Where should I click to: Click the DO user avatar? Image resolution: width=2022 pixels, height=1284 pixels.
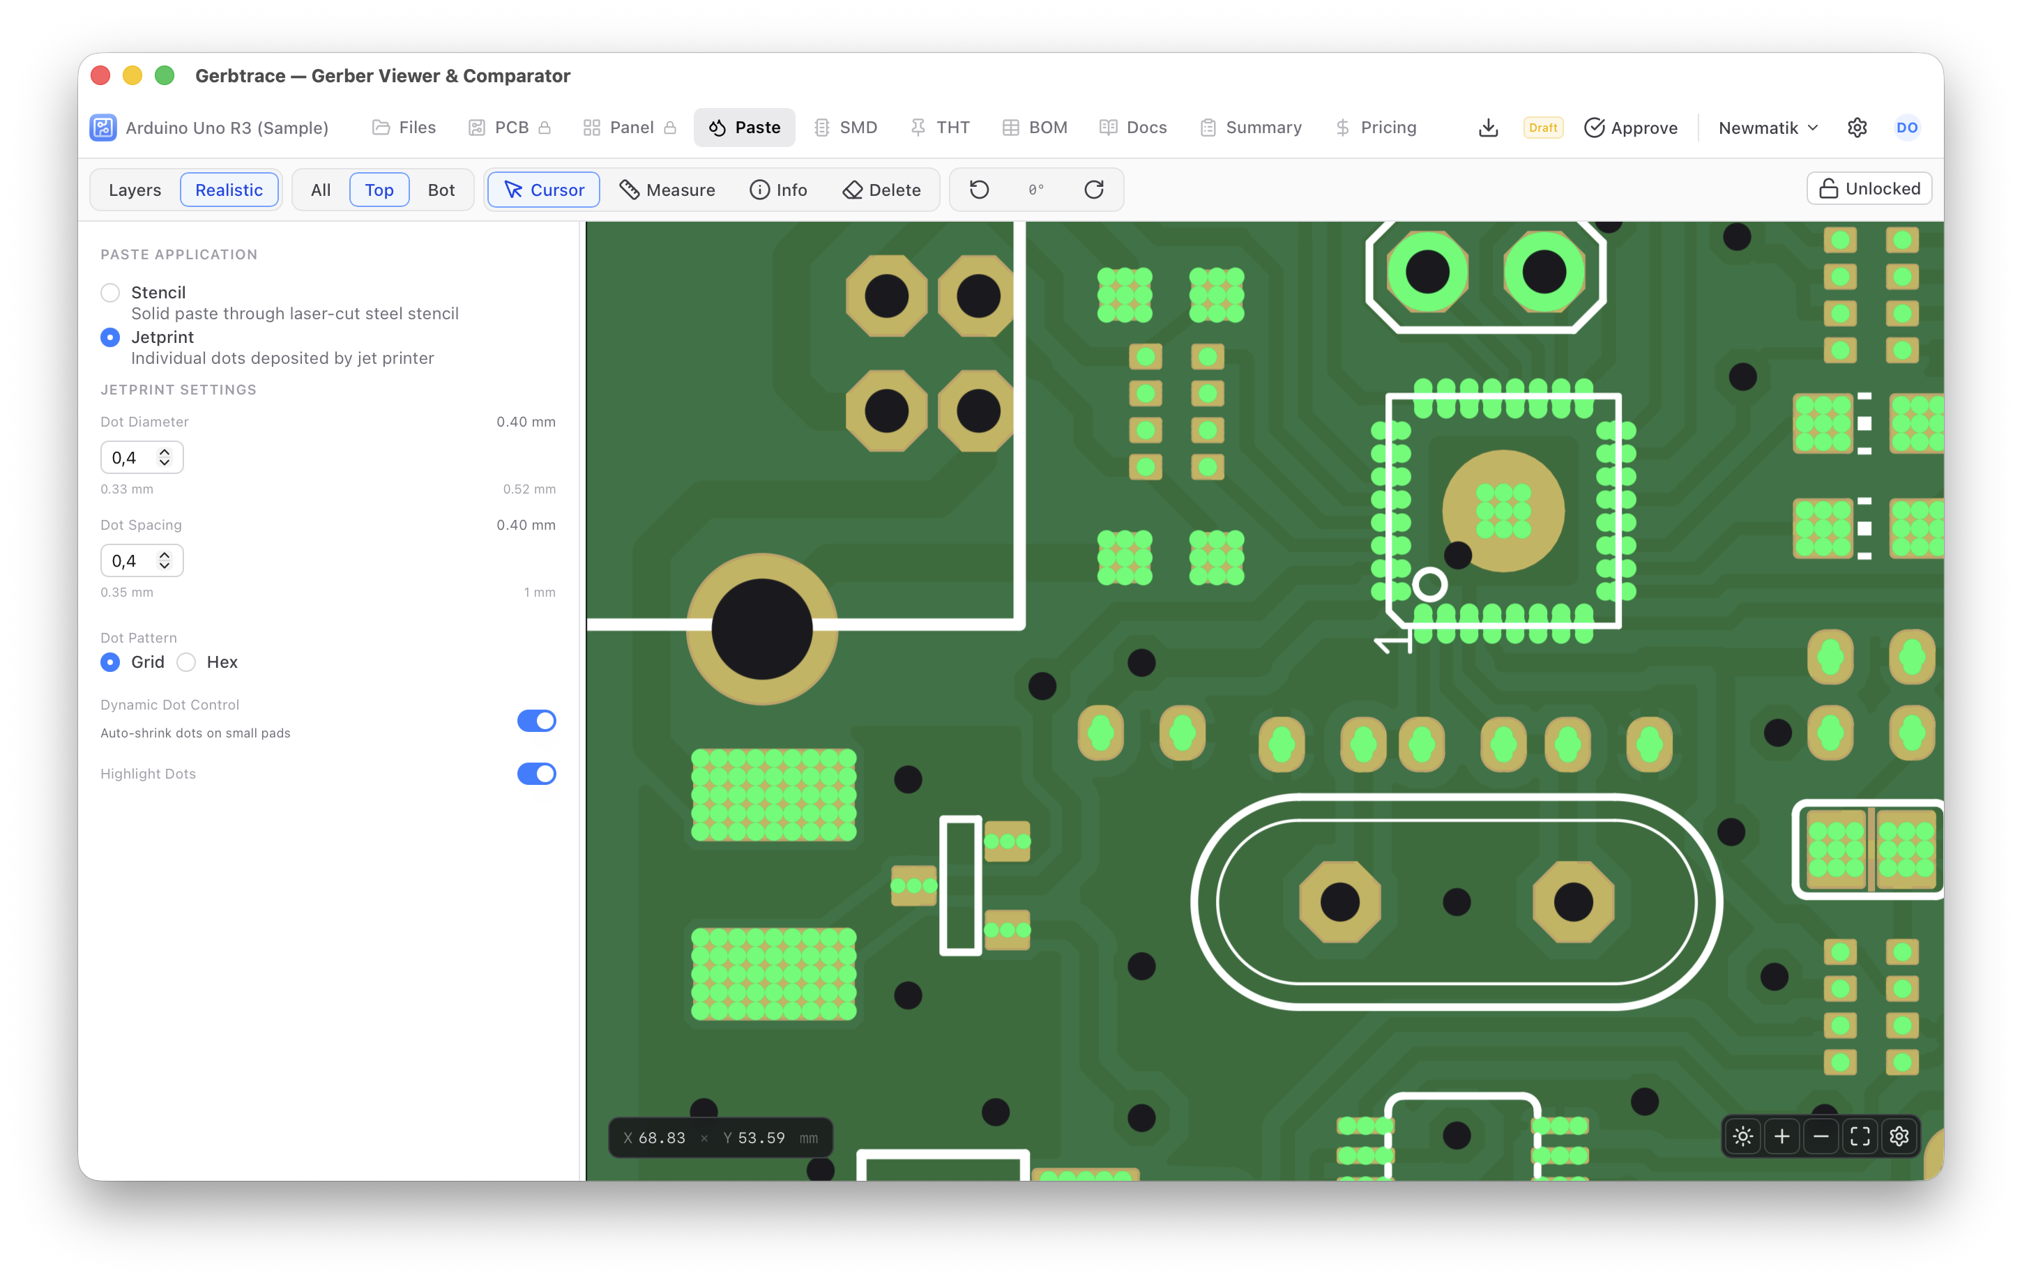[1907, 128]
